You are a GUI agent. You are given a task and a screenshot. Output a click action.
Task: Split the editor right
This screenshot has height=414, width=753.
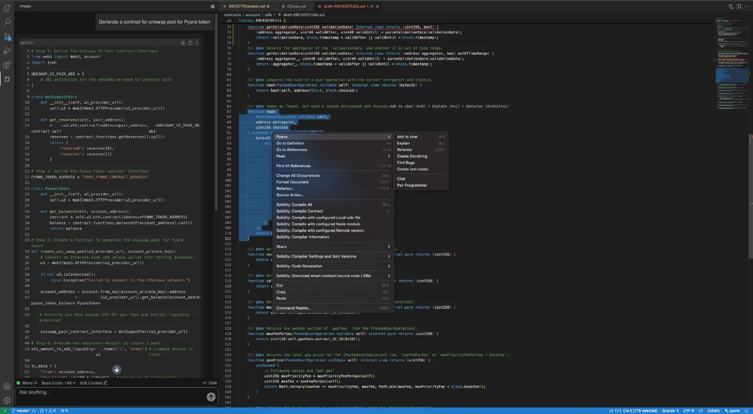pos(738,6)
